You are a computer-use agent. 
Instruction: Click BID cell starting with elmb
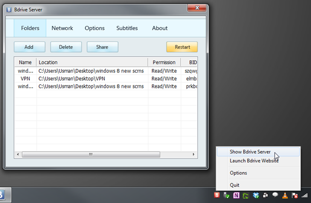tap(191, 79)
